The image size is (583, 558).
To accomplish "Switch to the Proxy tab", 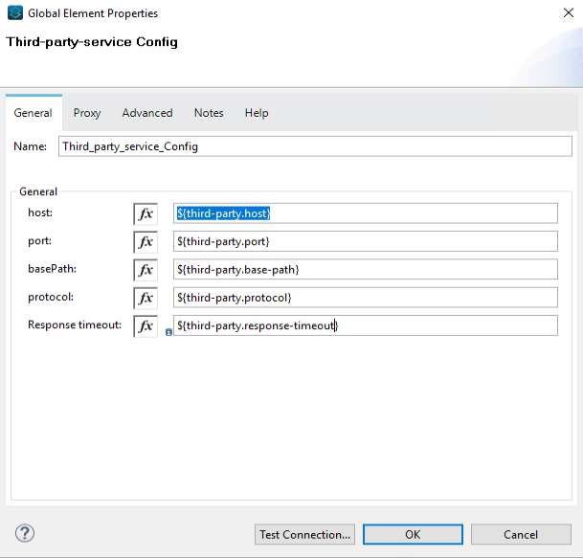I will (x=87, y=113).
